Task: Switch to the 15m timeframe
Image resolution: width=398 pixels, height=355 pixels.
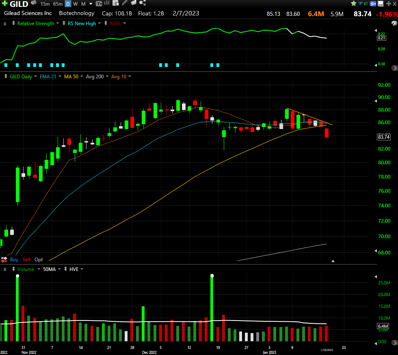Action: coord(45,4)
